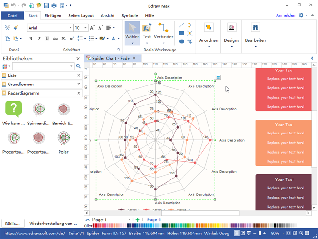Switch to the Symbole ribbon tab

pos(129,15)
